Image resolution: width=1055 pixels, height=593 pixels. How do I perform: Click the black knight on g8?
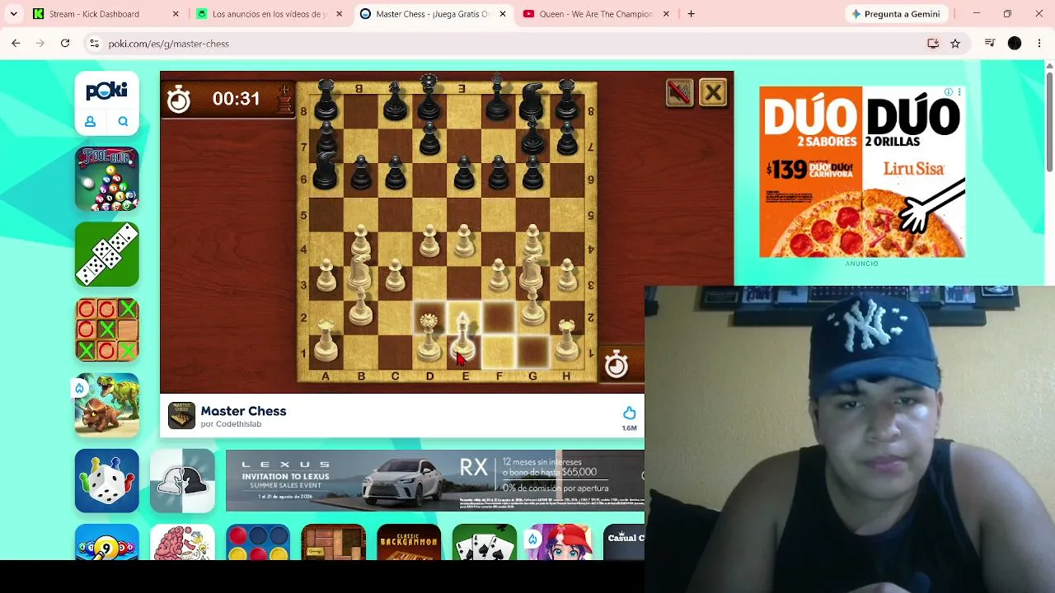532,100
